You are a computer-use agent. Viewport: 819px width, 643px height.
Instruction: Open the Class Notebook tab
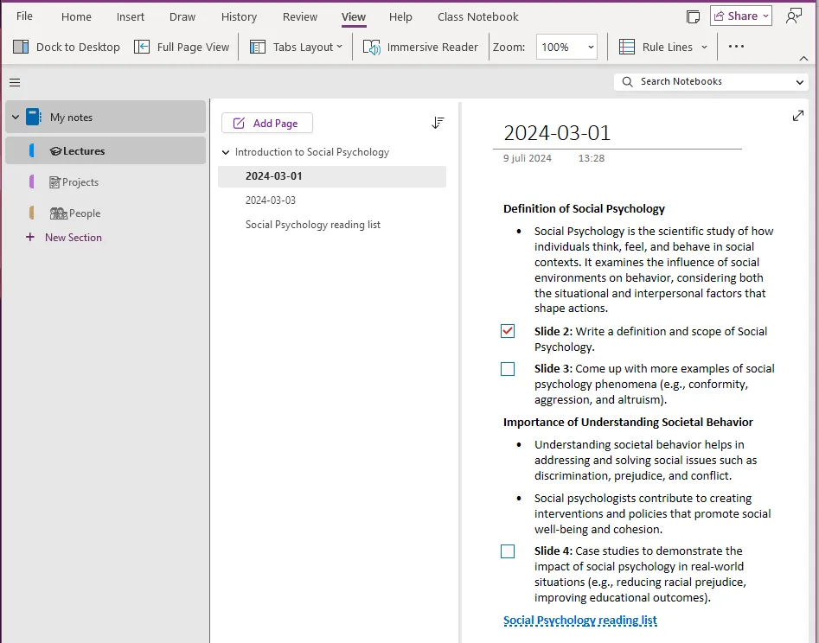[x=477, y=16]
